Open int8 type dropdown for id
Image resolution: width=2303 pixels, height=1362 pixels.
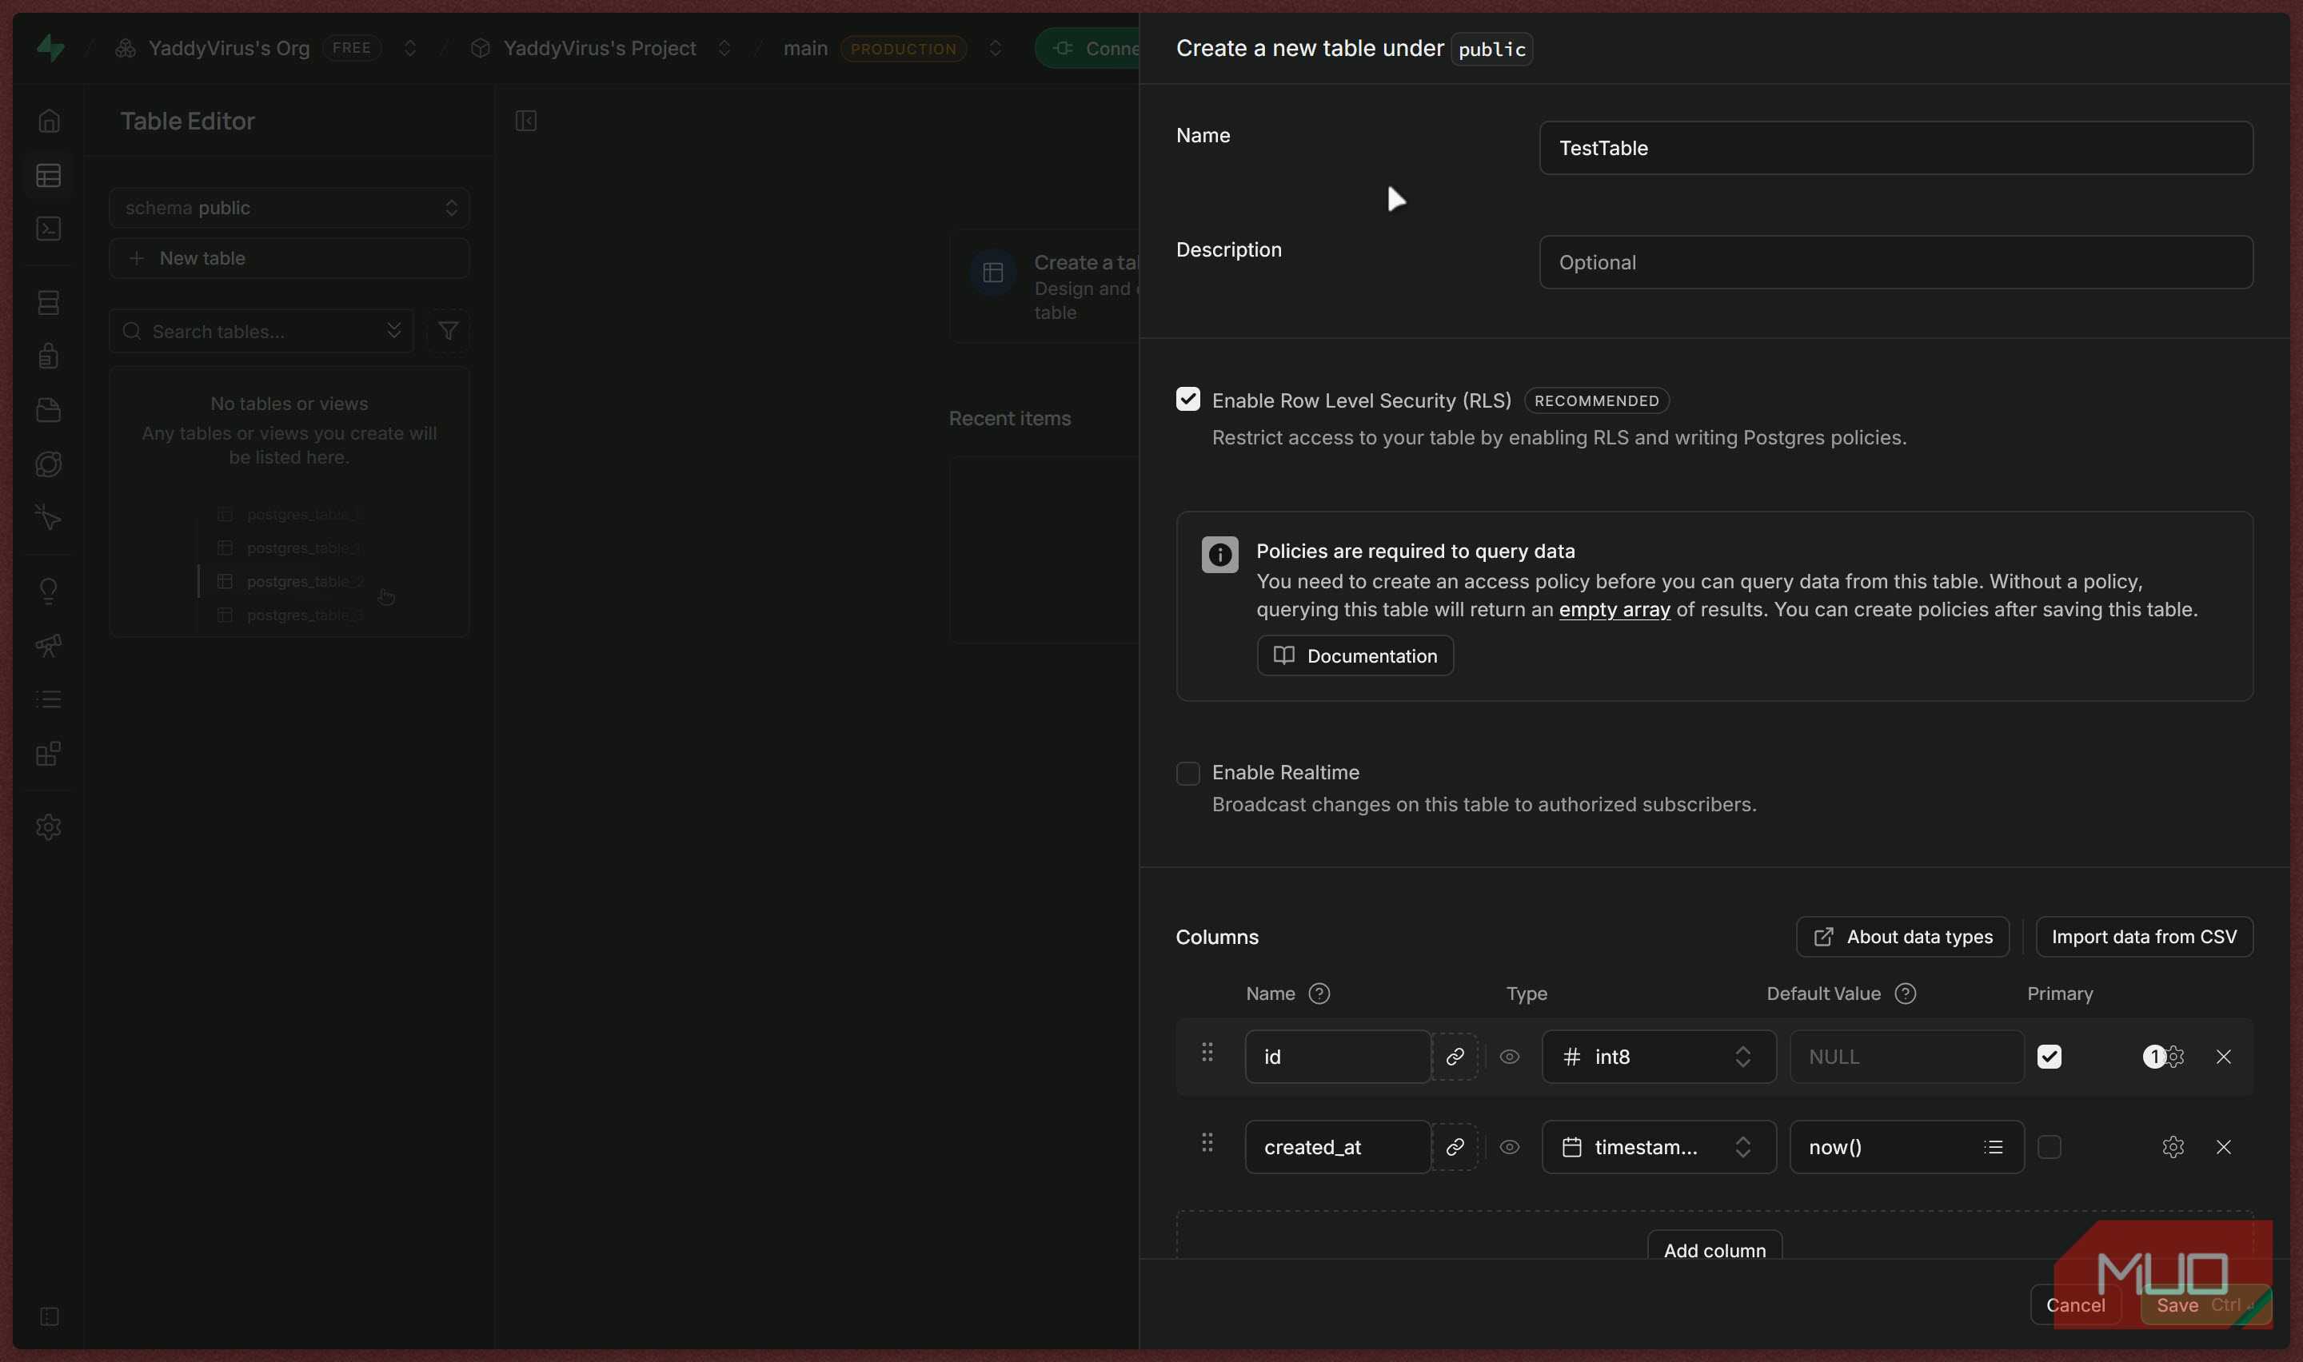click(x=1658, y=1057)
